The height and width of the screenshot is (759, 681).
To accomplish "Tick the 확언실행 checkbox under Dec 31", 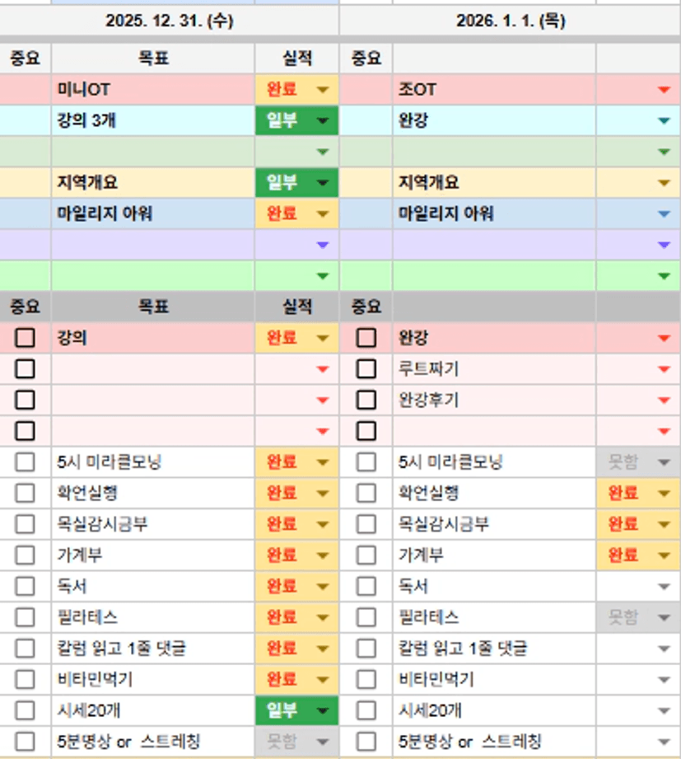I will click(25, 493).
